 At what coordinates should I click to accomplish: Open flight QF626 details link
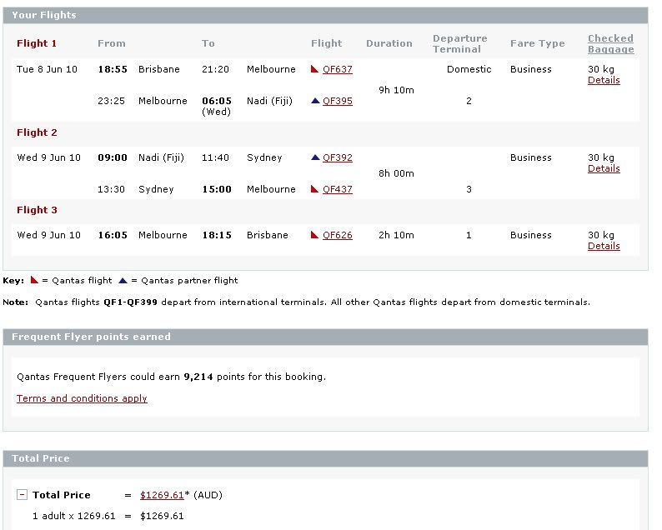click(338, 235)
